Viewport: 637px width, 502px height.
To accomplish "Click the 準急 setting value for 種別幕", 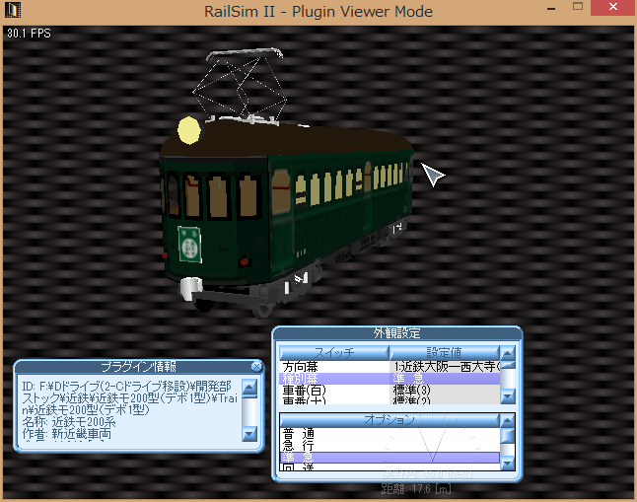I will click(408, 379).
